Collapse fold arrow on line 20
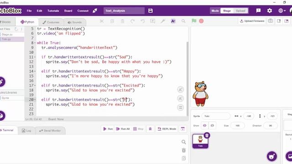Image resolution: width=292 pixels, height=164 pixels. tap(35, 100)
